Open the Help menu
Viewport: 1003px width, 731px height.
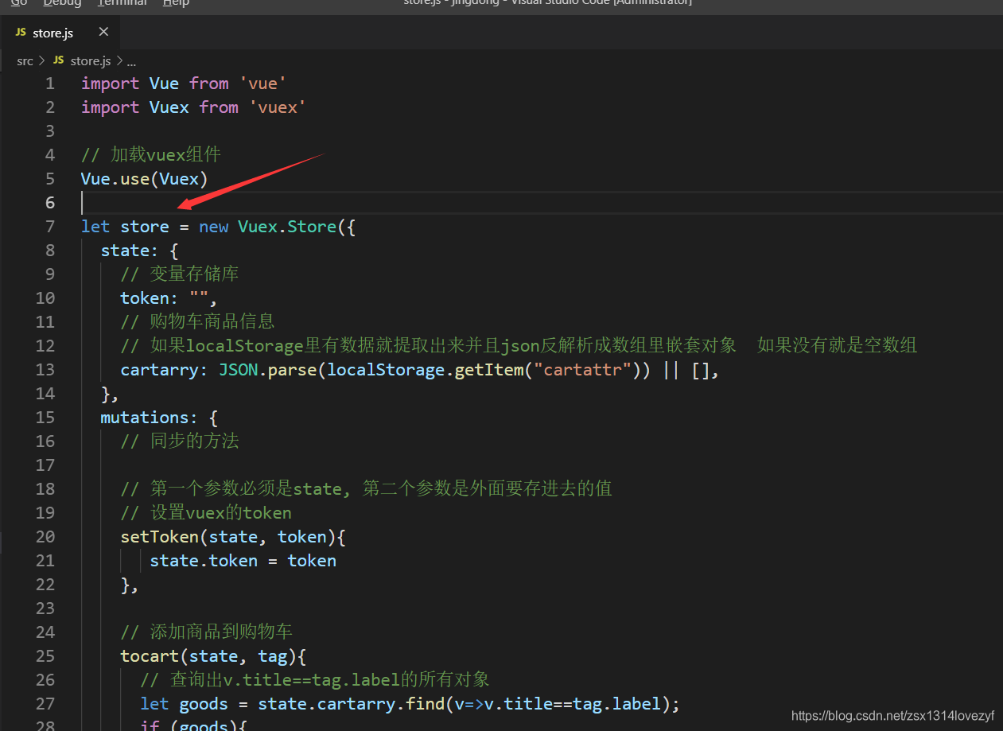176,3
